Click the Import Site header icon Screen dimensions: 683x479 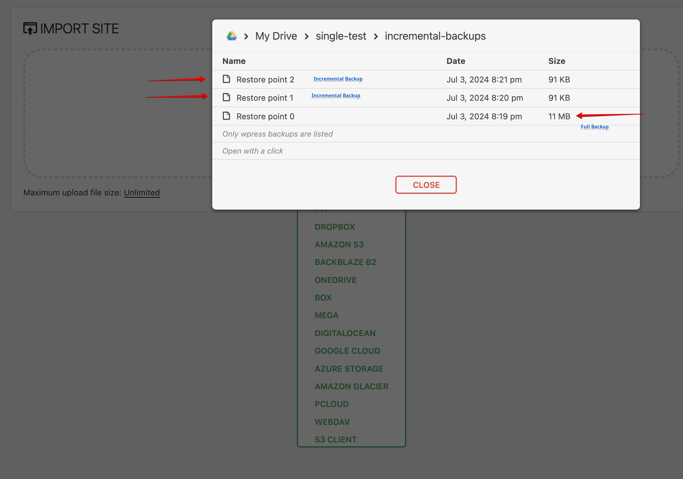coord(30,29)
